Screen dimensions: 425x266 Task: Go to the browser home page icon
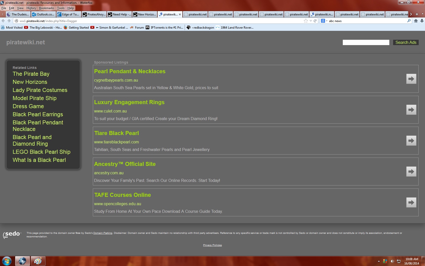point(416,21)
